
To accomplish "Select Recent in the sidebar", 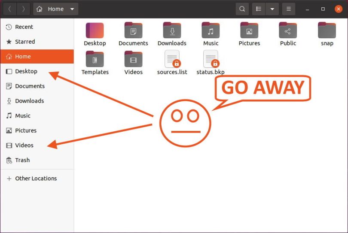I will [24, 27].
